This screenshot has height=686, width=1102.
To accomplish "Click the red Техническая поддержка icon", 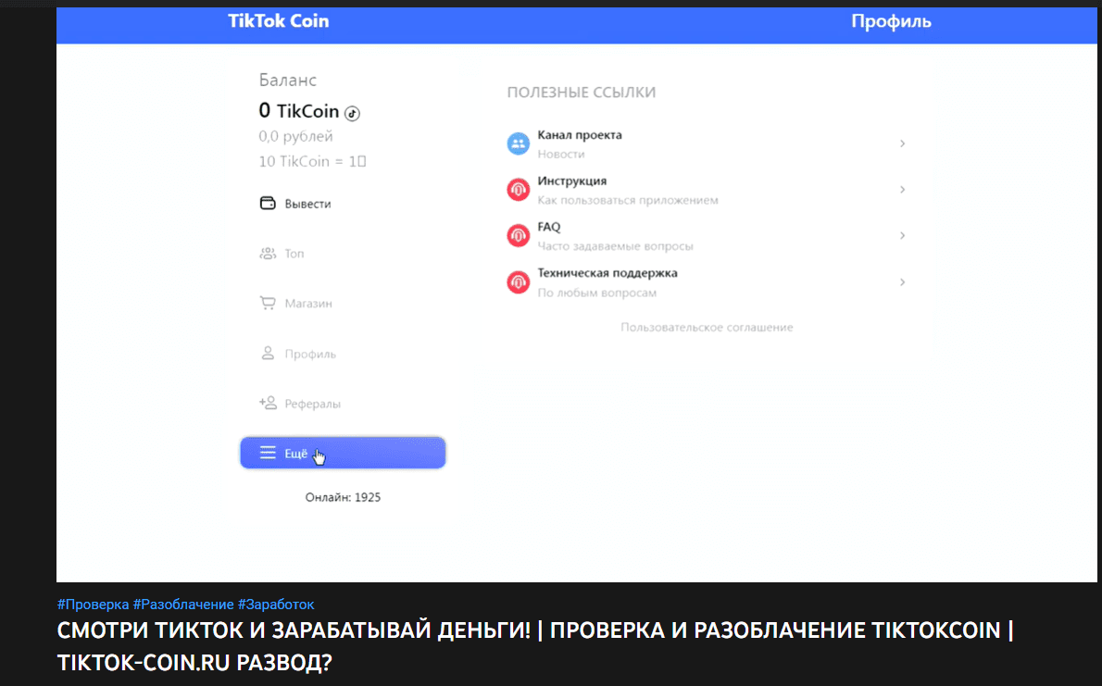I will [519, 281].
